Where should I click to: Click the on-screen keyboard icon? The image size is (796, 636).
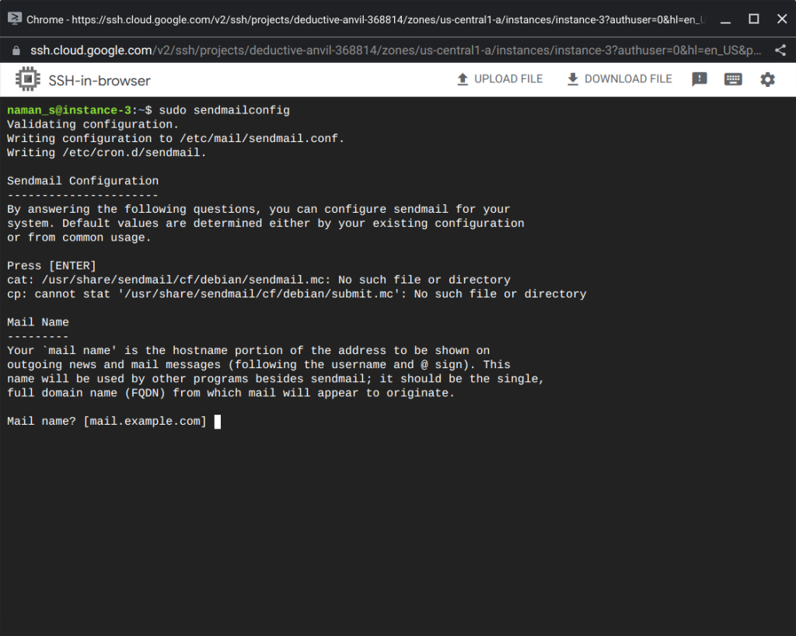pos(732,79)
